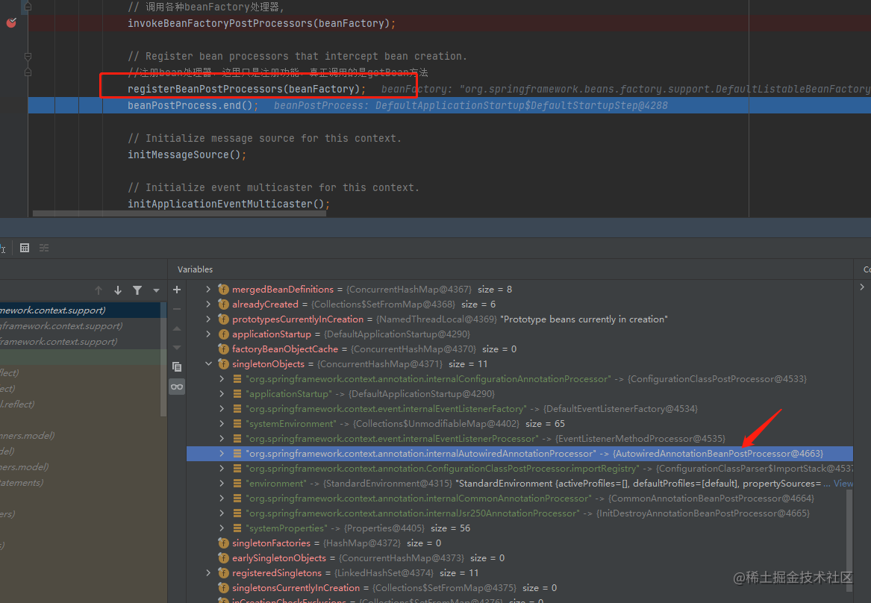The image size is (871, 603).
Task: Click field icon of factoryBeanObjectCache
Action: click(x=223, y=349)
